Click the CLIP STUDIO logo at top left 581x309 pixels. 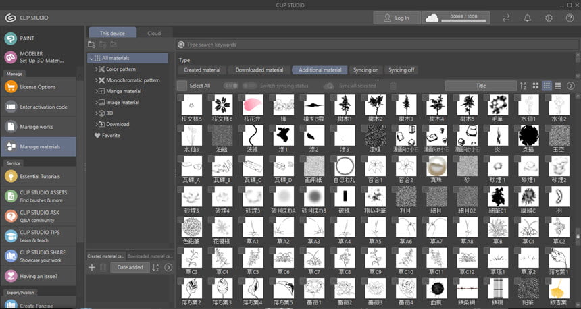point(10,18)
